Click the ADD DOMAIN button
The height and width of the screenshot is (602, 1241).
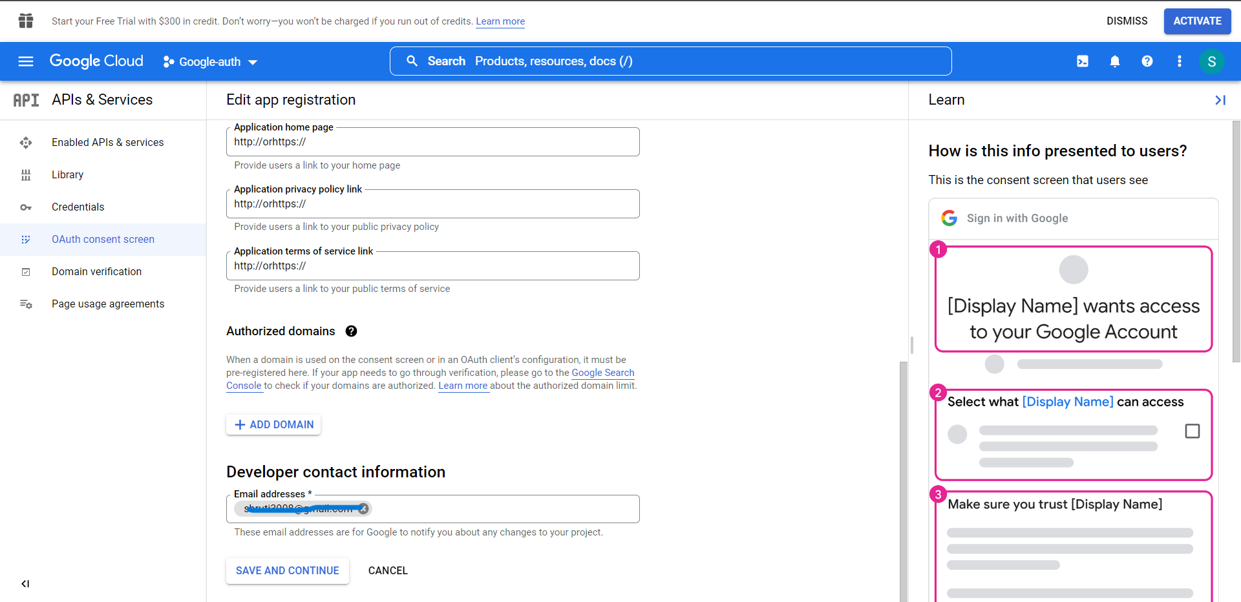tap(273, 424)
